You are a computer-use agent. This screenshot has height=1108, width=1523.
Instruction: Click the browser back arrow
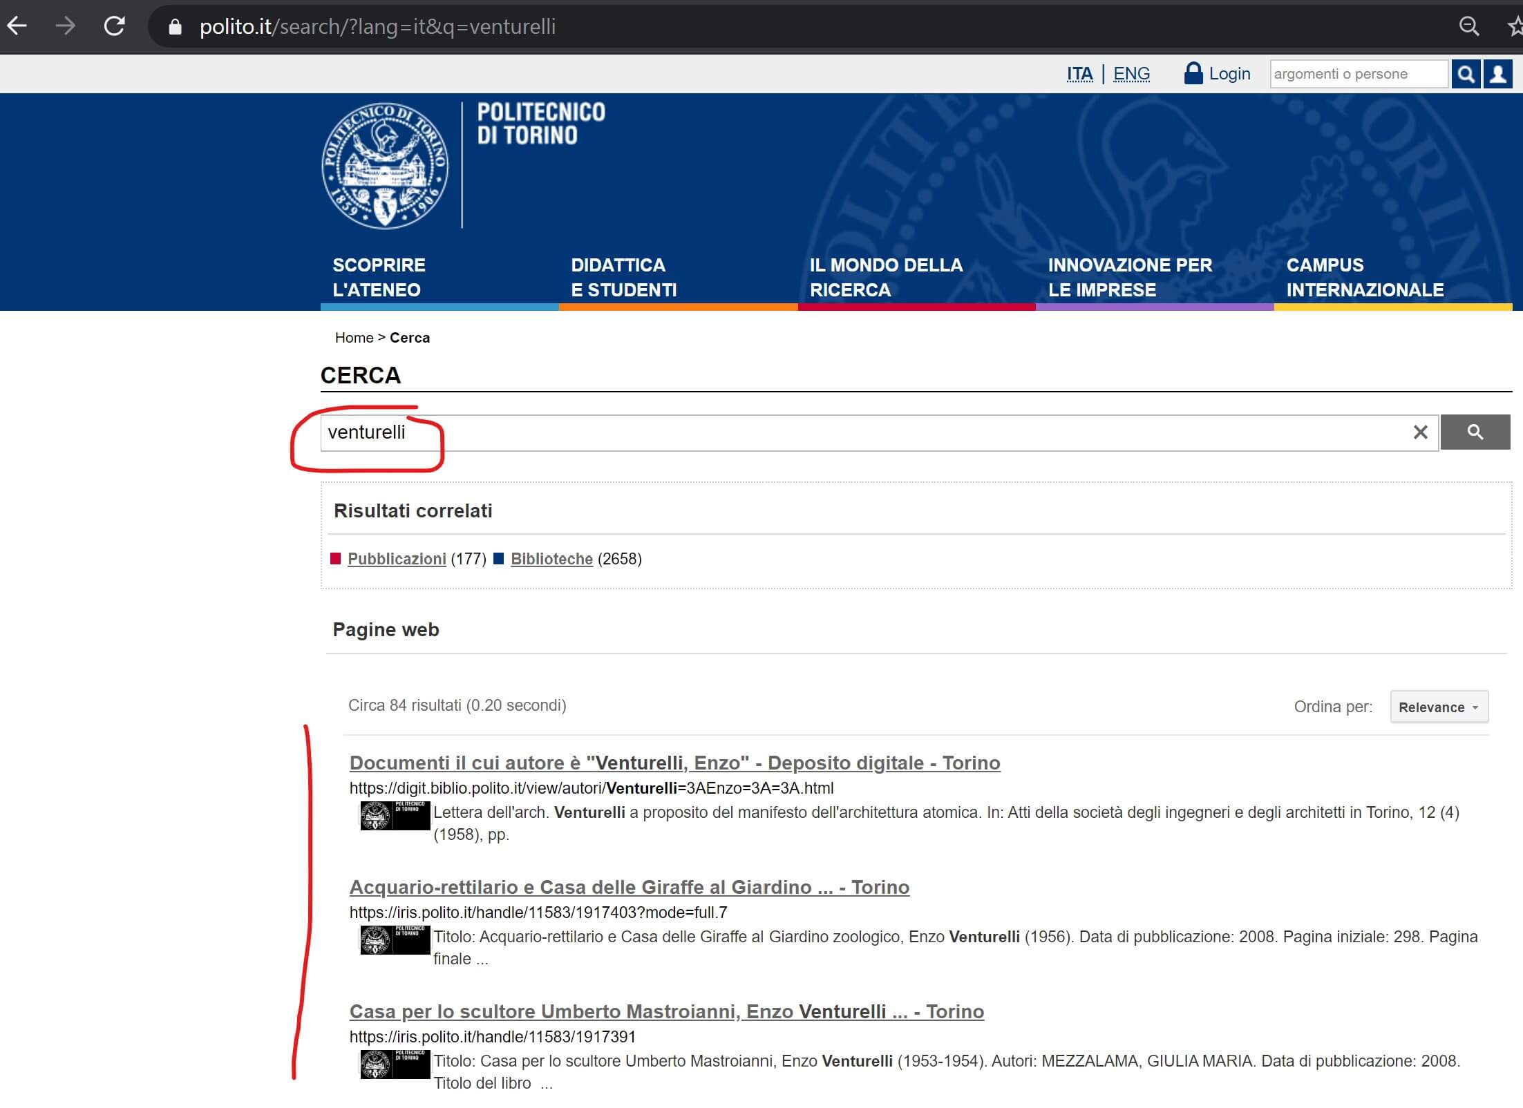17,26
